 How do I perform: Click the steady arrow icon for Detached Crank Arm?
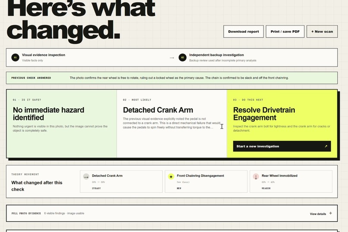point(86,177)
